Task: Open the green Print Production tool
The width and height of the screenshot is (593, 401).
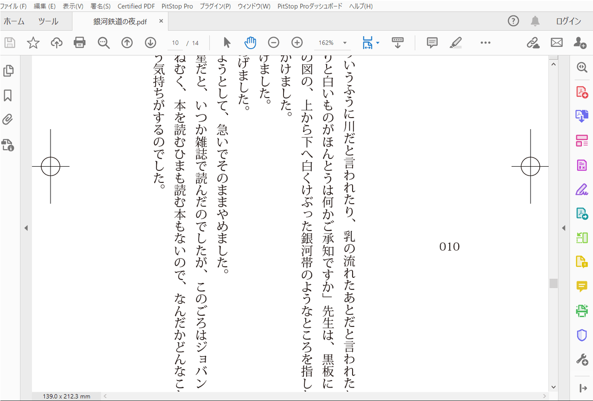Action: [581, 311]
